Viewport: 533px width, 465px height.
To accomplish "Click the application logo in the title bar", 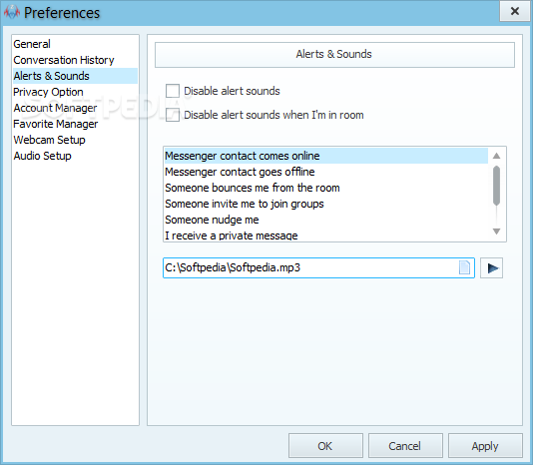I will (x=12, y=12).
